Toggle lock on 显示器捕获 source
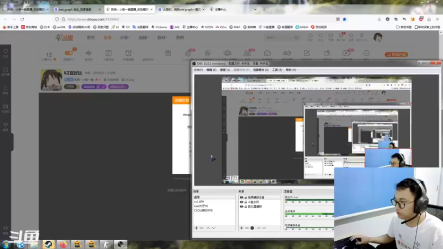This screenshot has height=249, width=443. point(245,206)
